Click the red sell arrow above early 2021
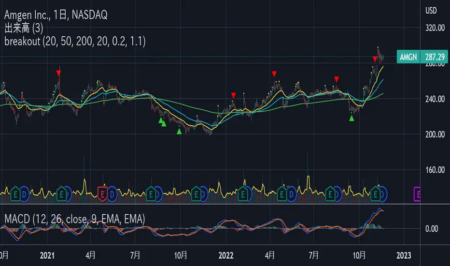This screenshot has width=450, height=266. click(x=58, y=73)
